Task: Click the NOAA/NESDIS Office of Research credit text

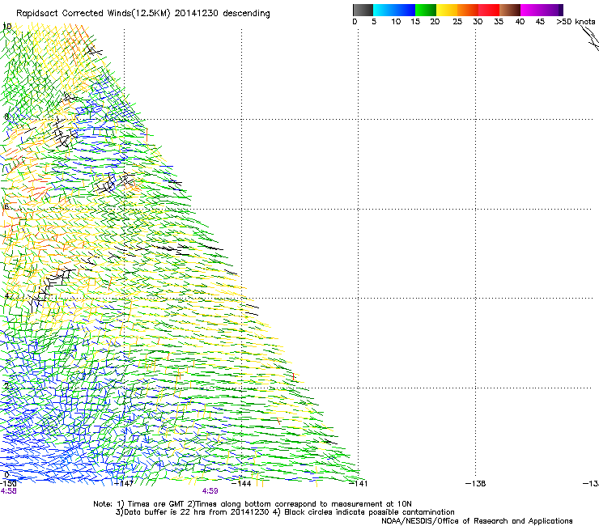Action: click(x=477, y=521)
